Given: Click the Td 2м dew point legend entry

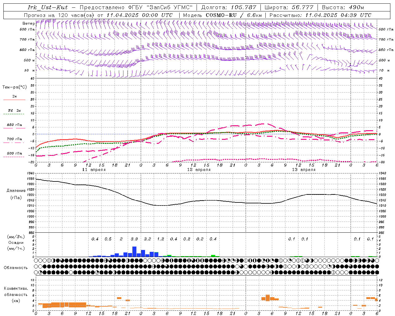Looking at the screenshot, I should (x=14, y=110).
